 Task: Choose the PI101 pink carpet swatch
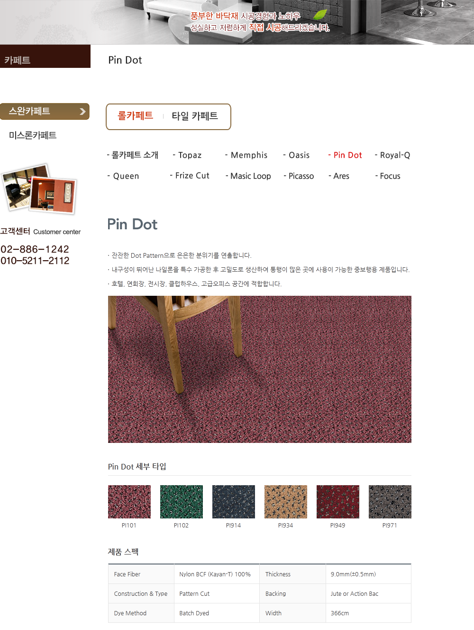[129, 502]
